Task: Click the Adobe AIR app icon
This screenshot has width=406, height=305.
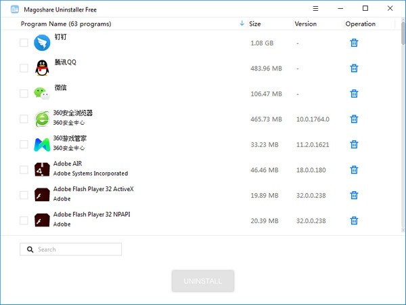Action: [x=42, y=169]
